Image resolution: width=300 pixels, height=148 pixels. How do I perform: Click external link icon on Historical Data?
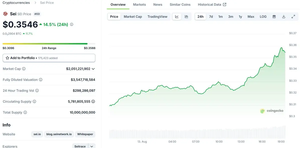(x=224, y=4)
